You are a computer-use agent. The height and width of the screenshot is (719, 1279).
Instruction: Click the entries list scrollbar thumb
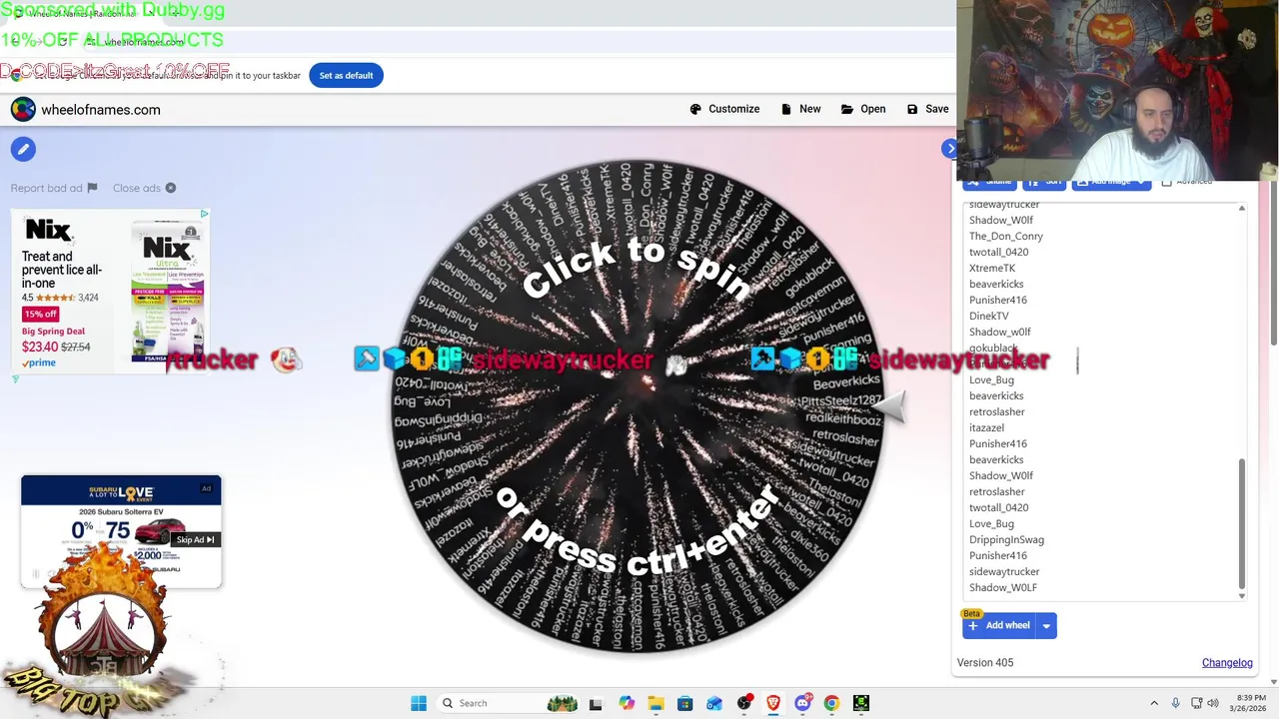tap(1242, 522)
